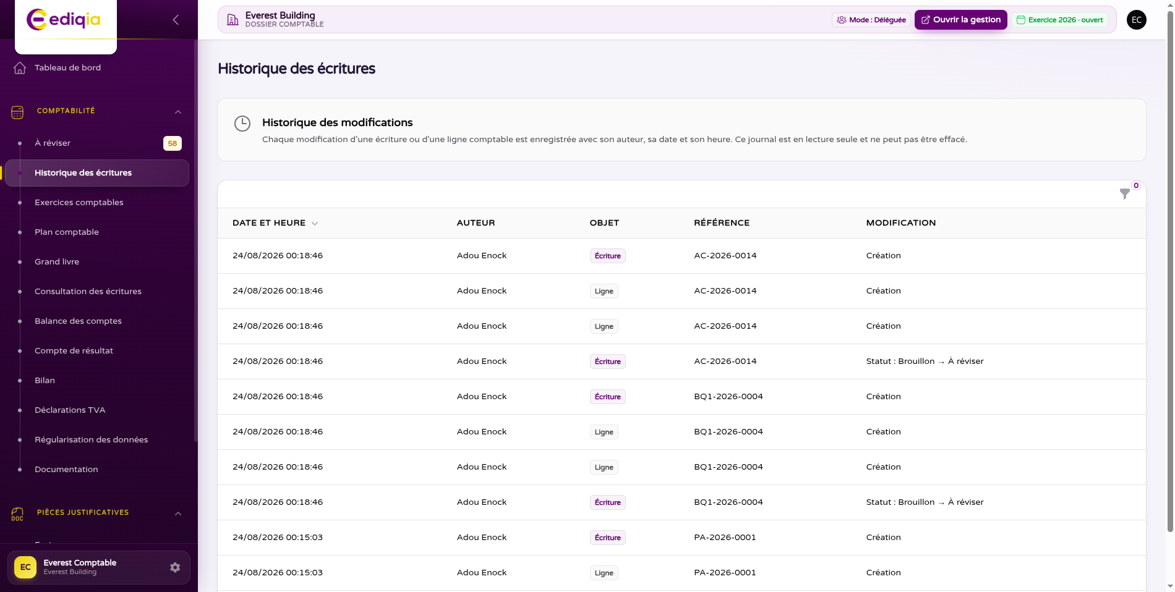Click Écriture tag on PA-2026-0001 Création row
1175x592 pixels.
608,538
